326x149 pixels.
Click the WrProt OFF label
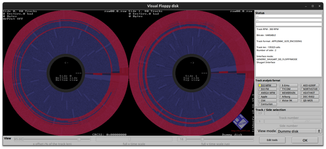click(13, 19)
